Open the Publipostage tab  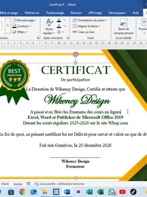[55, 13]
